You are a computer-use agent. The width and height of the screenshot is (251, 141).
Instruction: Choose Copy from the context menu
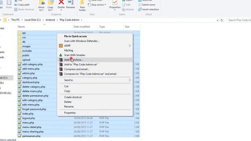[x=95, y=91]
